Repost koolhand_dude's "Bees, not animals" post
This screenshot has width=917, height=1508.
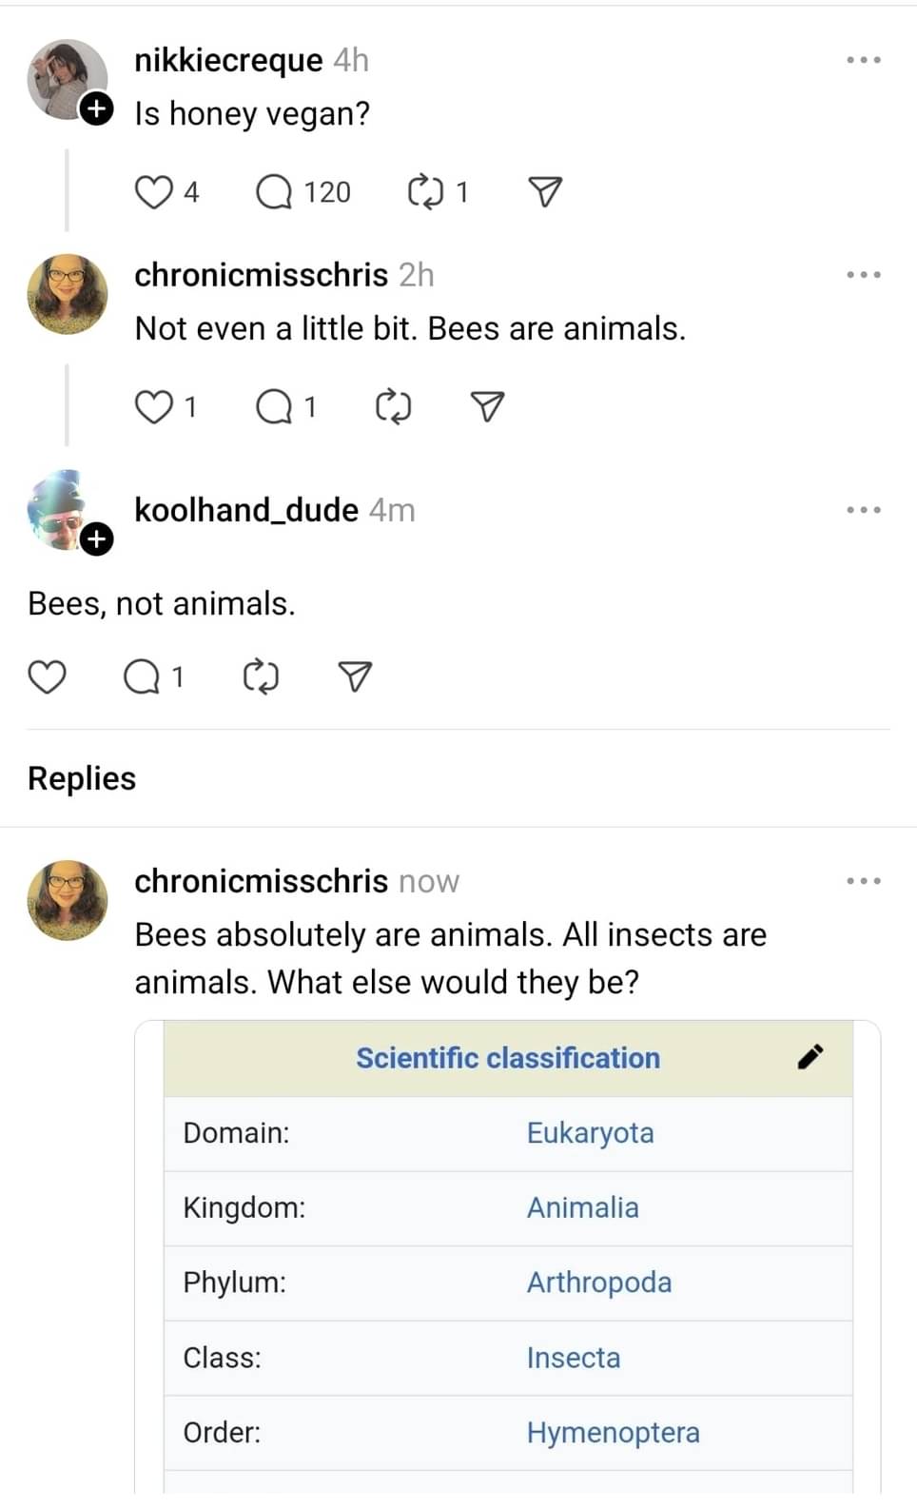[x=261, y=676]
